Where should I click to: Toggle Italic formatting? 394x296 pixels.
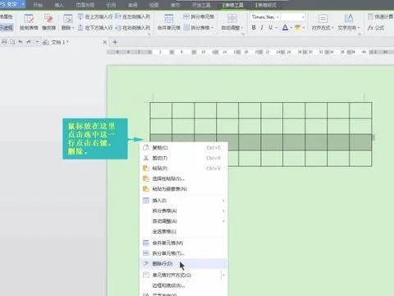point(262,28)
